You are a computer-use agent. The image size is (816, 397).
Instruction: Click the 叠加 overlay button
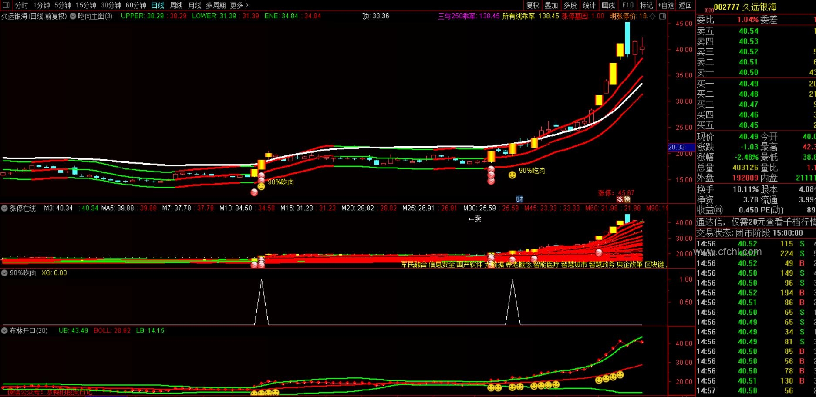551,5
